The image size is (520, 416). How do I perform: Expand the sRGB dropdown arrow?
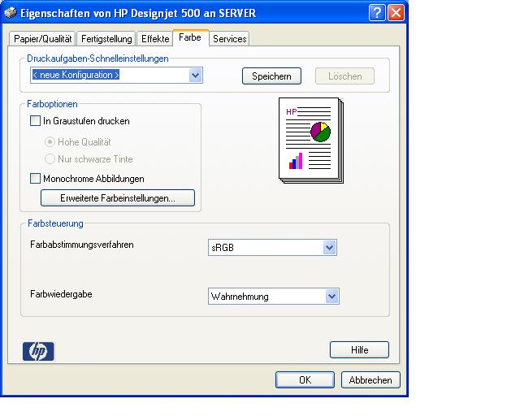(330, 248)
